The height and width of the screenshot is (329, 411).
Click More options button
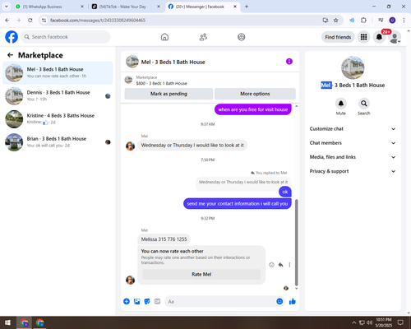coord(255,94)
